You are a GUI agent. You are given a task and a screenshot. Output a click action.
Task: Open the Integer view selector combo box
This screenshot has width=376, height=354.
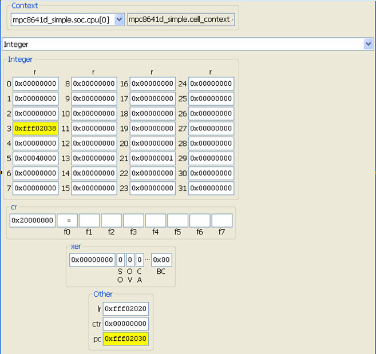pos(188,44)
